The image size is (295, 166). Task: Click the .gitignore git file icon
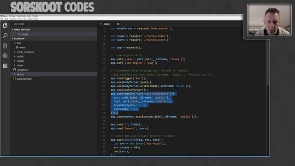click(14, 70)
